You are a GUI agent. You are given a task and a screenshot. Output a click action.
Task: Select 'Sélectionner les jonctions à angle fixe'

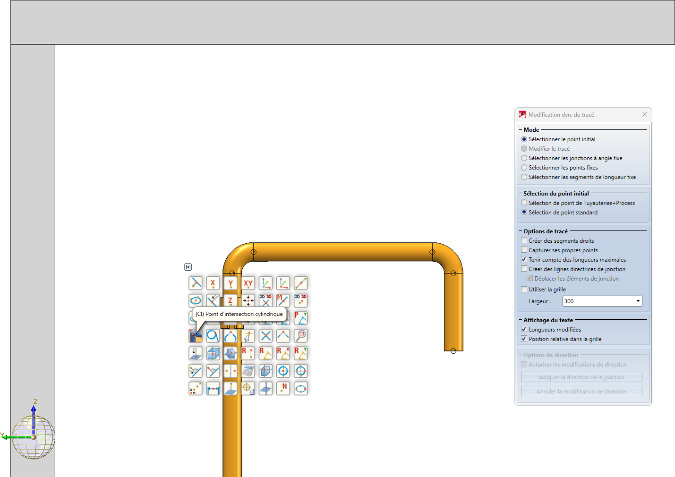[572, 158]
